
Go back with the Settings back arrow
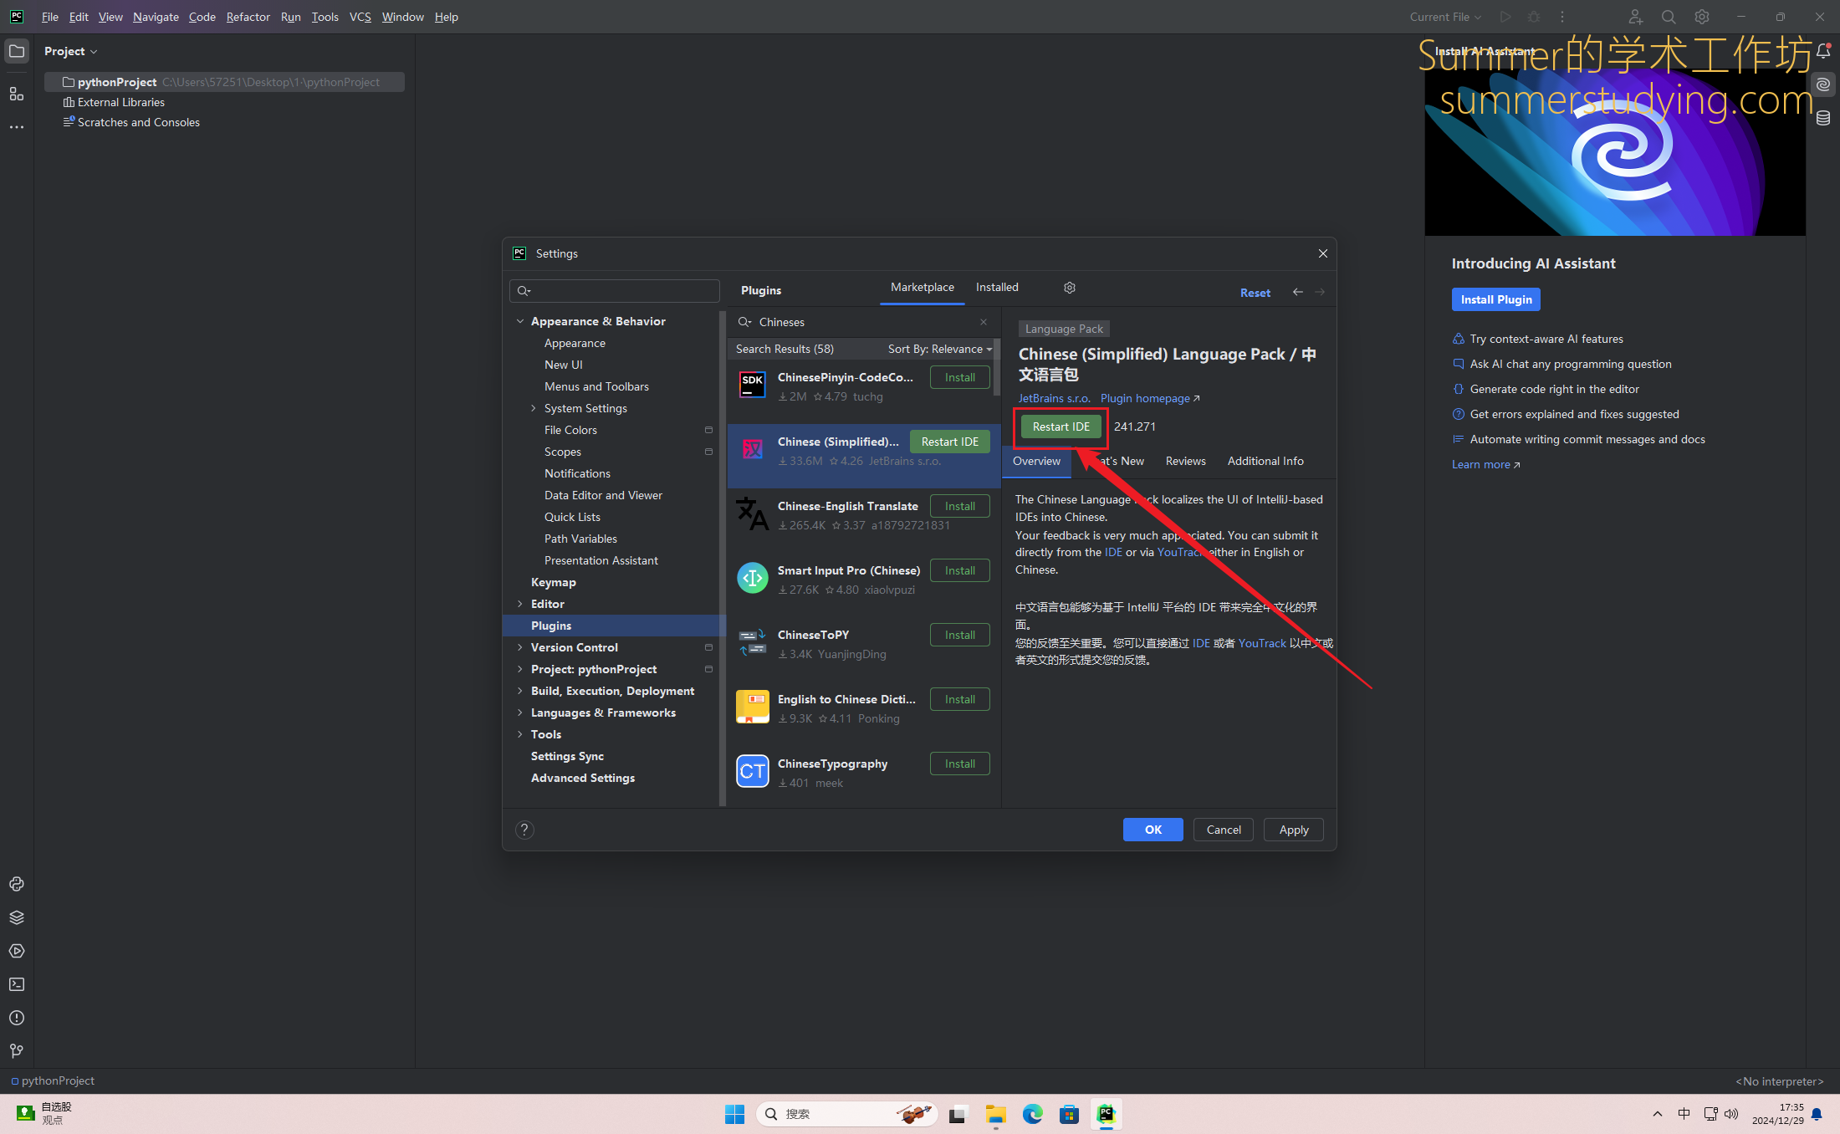[1298, 292]
